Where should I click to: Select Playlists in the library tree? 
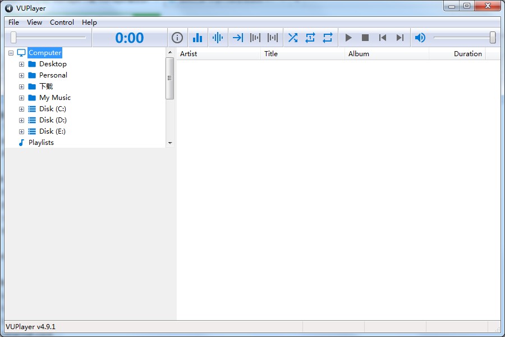tap(40, 142)
